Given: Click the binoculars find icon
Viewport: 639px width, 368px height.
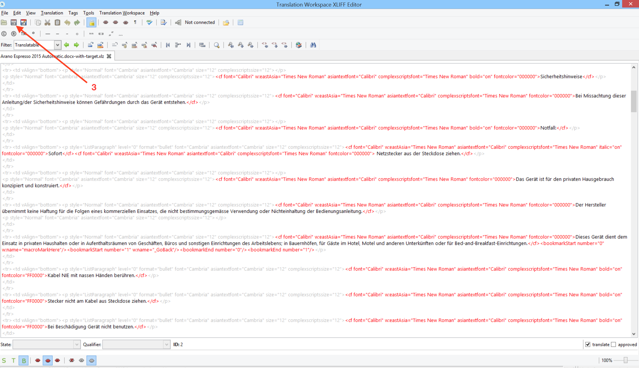Looking at the screenshot, I should pyautogui.click(x=313, y=45).
